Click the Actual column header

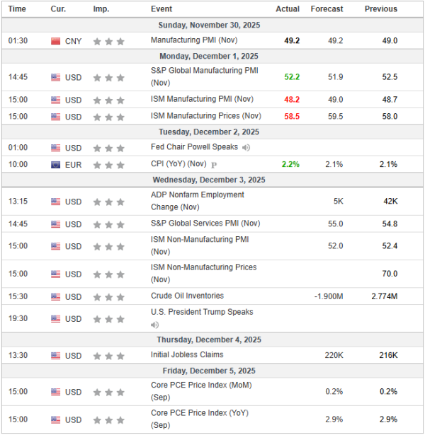tap(287, 9)
